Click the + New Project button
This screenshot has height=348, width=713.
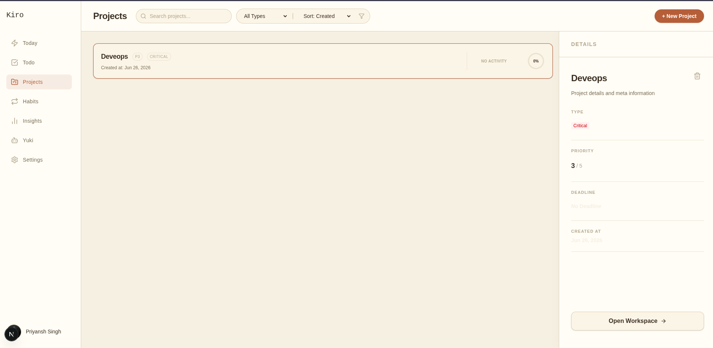pos(679,16)
